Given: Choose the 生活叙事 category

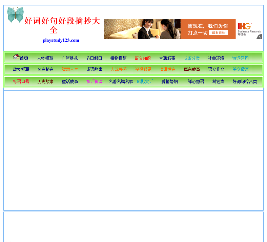Looking at the screenshot, I should 167,58.
